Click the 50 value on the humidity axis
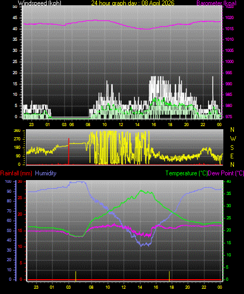 9,231
